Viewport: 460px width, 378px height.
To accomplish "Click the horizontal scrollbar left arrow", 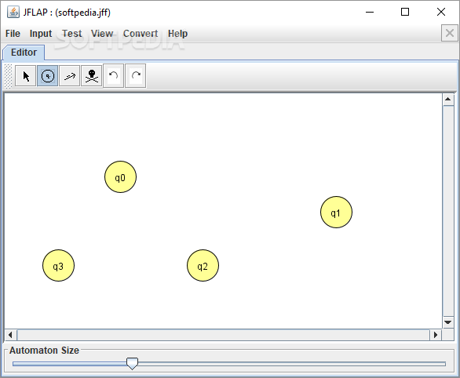I will click(x=10, y=335).
